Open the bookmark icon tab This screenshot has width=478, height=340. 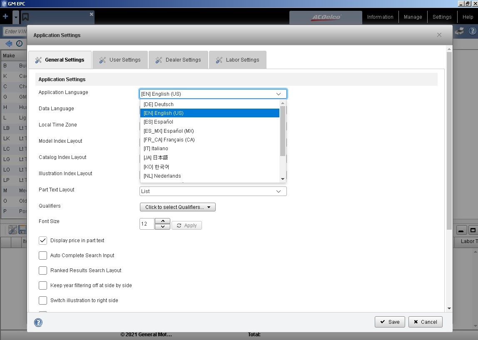[25, 17]
